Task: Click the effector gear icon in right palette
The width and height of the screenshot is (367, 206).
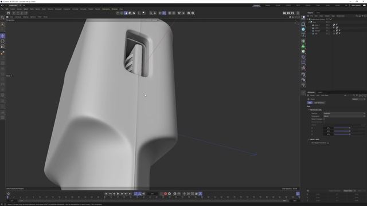Action: point(303,51)
